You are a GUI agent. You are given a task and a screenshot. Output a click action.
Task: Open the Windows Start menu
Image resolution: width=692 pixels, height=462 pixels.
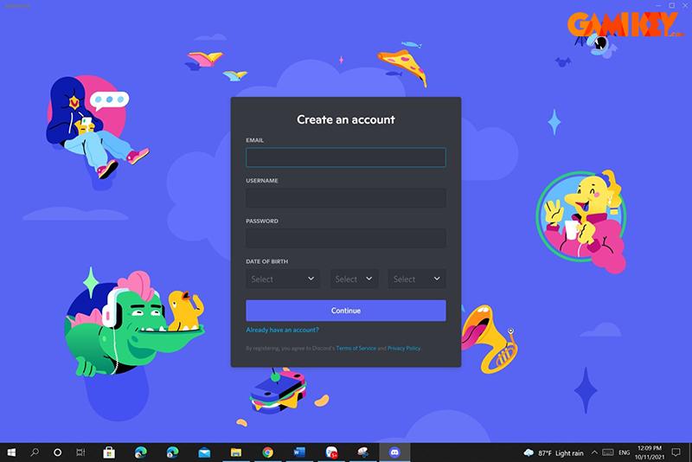tap(11, 452)
